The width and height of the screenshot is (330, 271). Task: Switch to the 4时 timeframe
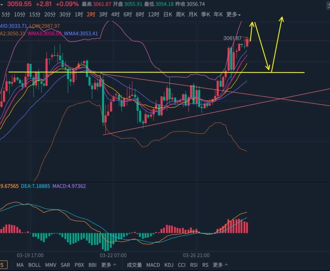[x=115, y=14]
